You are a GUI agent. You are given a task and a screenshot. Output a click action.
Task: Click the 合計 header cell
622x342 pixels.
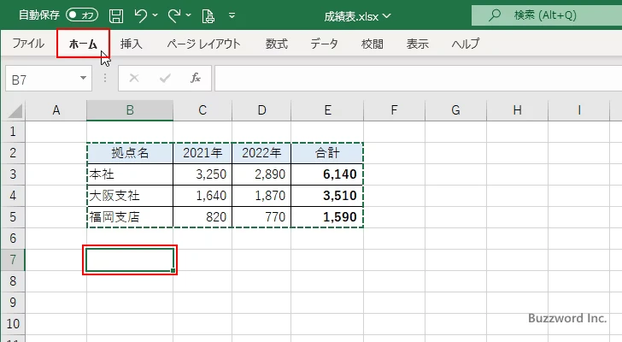pyautogui.click(x=327, y=153)
